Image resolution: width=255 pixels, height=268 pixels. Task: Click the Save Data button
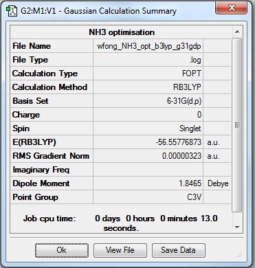pyautogui.click(x=179, y=250)
